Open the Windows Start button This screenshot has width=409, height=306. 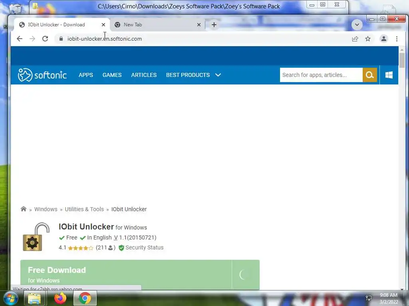11,298
